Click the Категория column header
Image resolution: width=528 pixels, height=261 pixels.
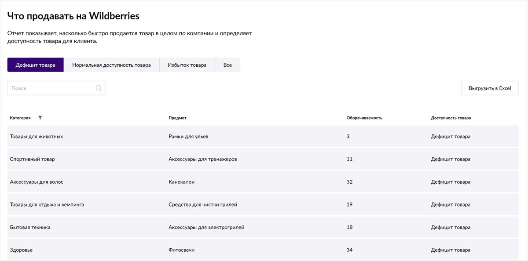coord(20,118)
